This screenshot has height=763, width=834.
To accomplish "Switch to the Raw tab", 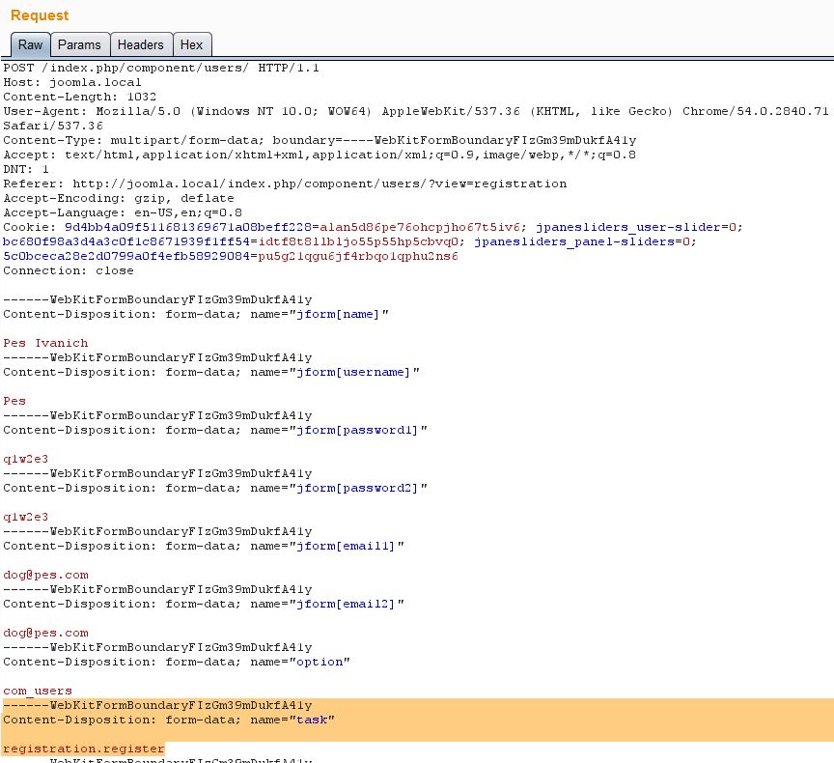I will coord(29,44).
